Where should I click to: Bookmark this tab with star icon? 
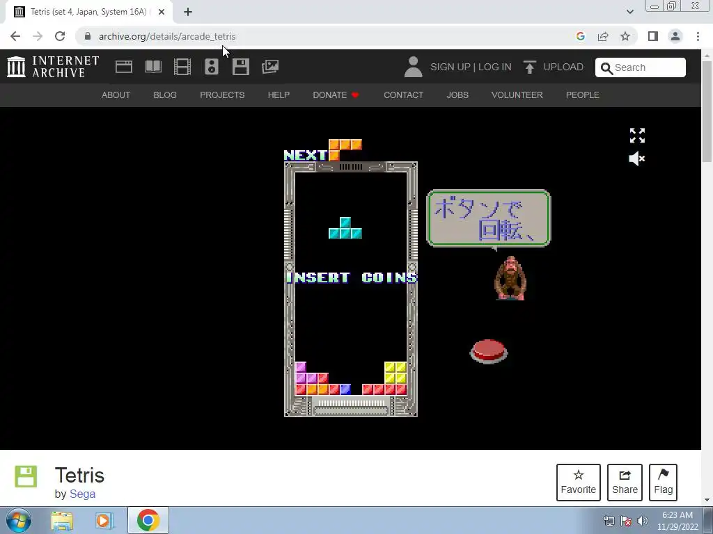tap(625, 36)
